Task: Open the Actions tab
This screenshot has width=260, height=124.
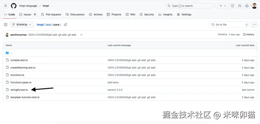Action: tap(96, 14)
